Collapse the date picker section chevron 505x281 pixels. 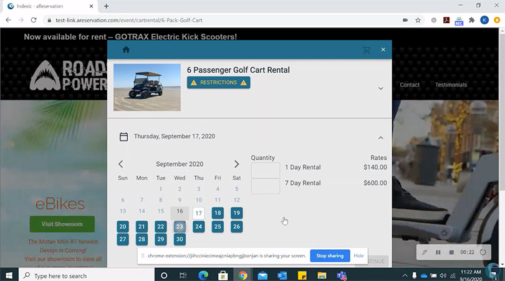[381, 138]
